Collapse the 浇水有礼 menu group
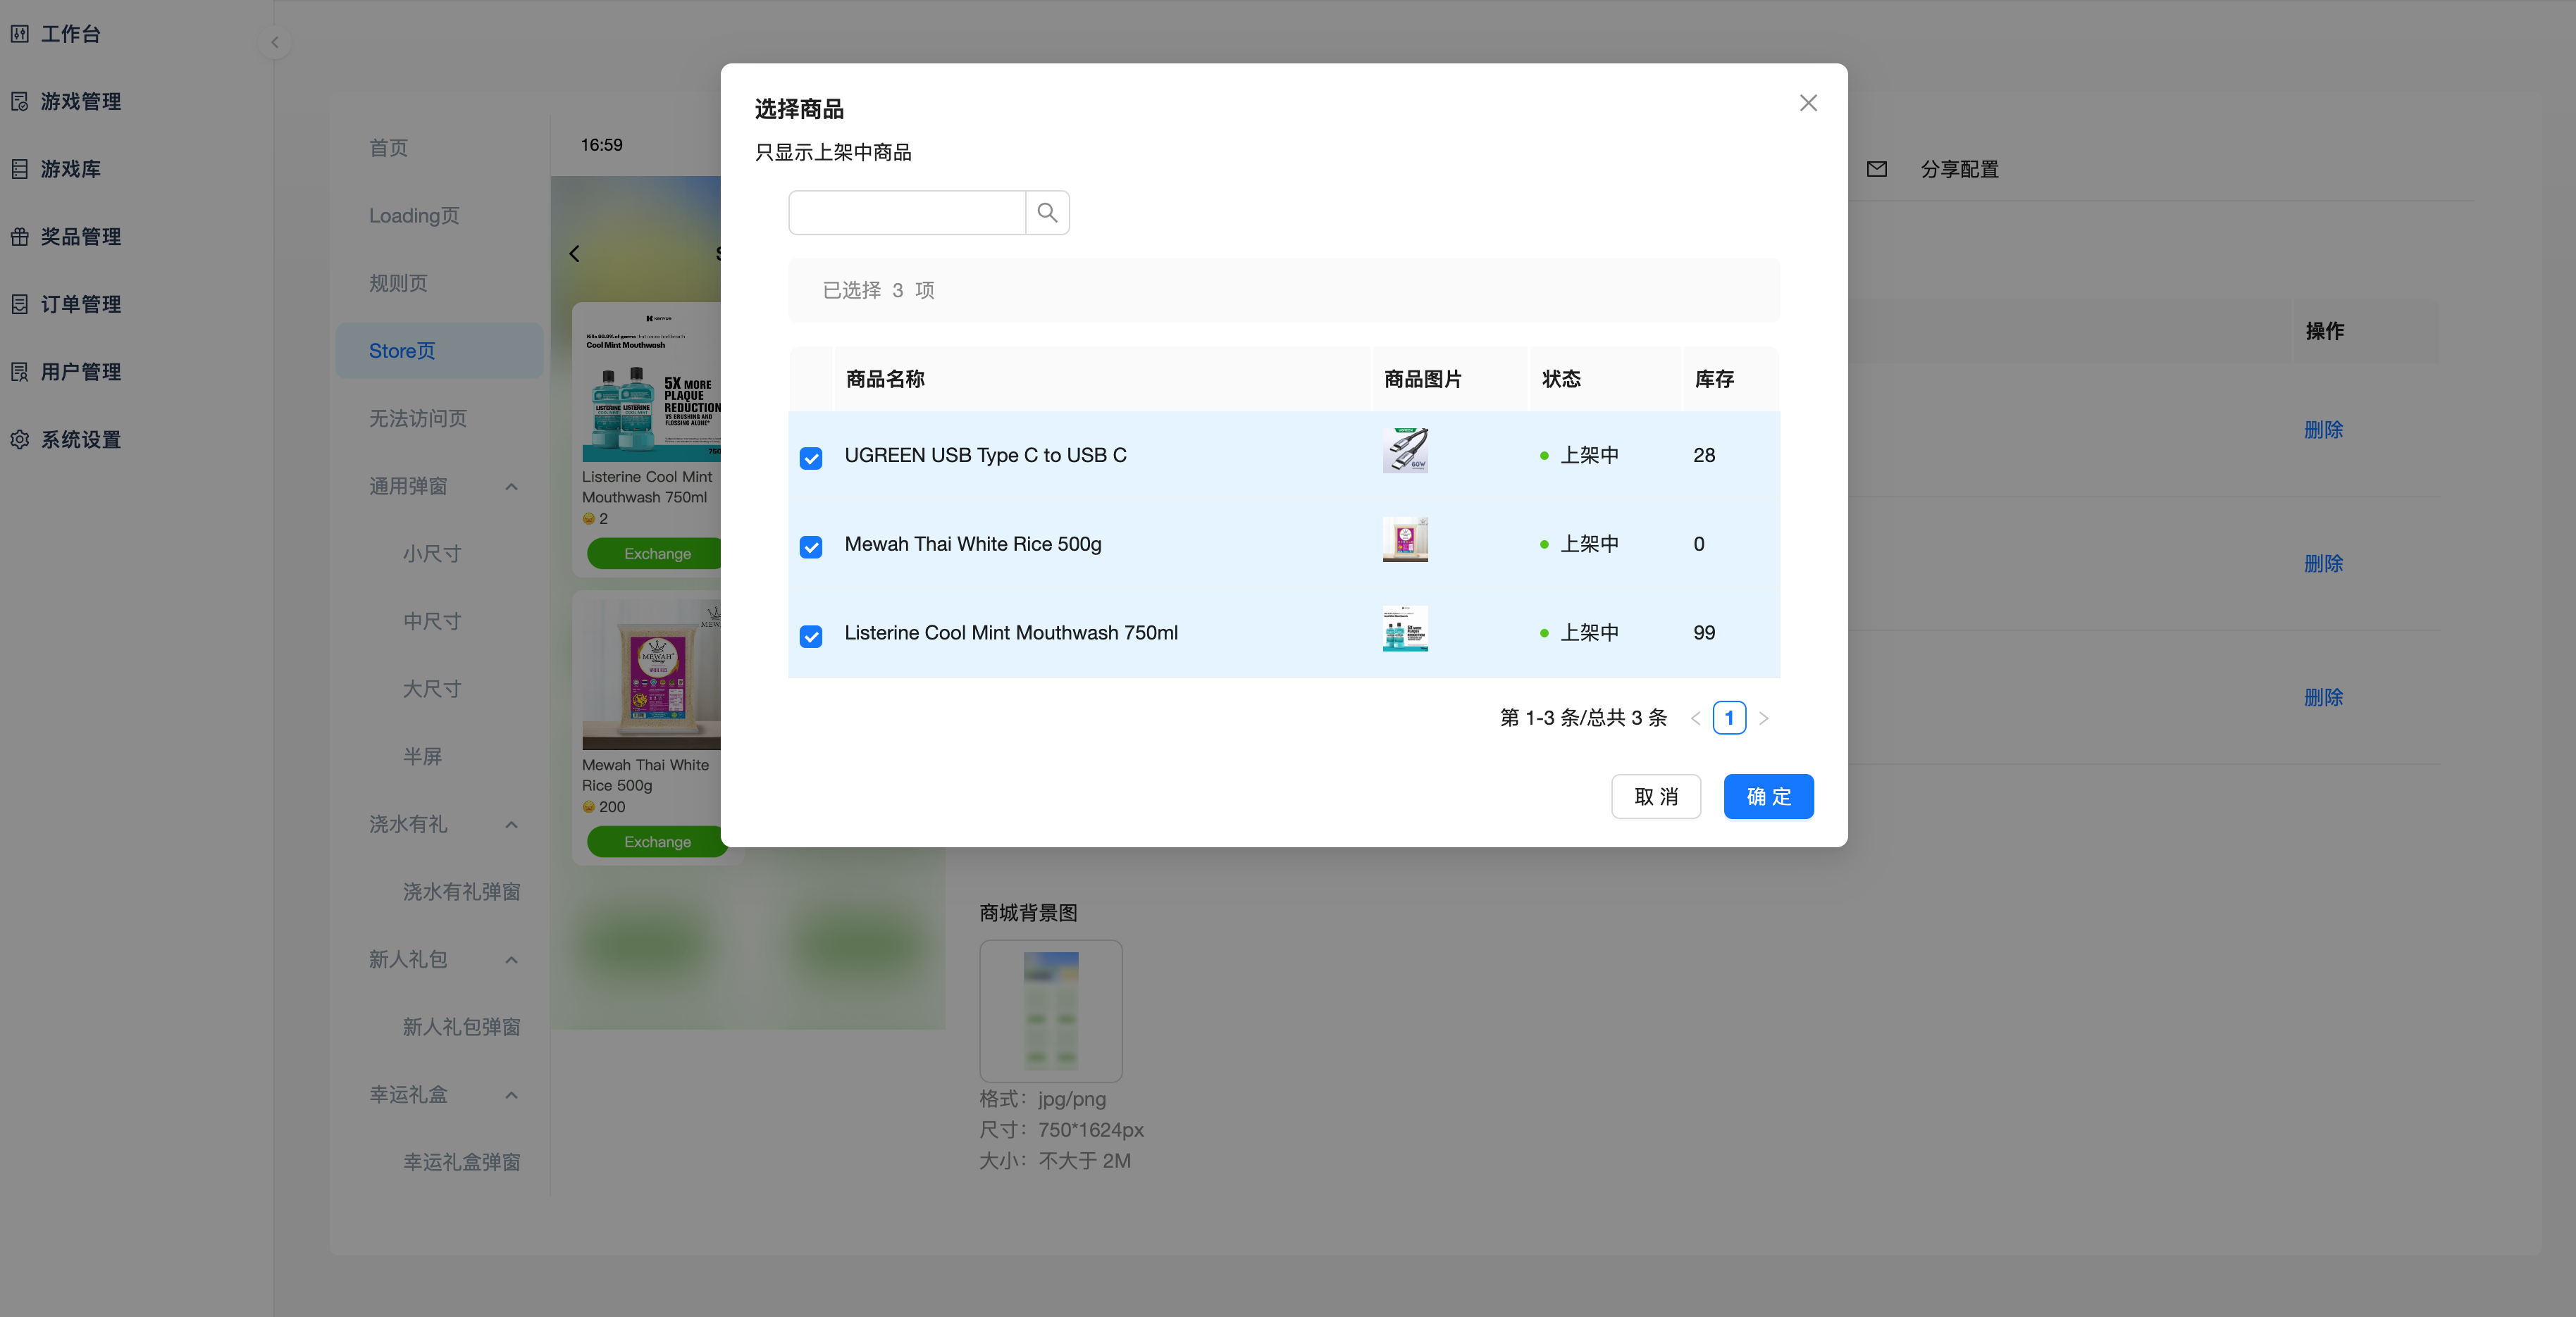2576x1317 pixels. [x=511, y=825]
